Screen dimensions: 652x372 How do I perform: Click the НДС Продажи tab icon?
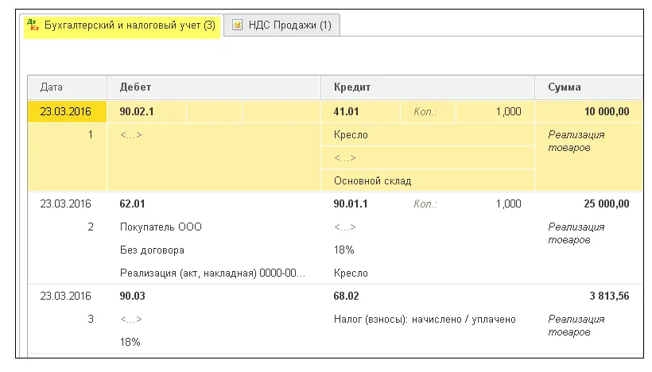[x=236, y=25]
